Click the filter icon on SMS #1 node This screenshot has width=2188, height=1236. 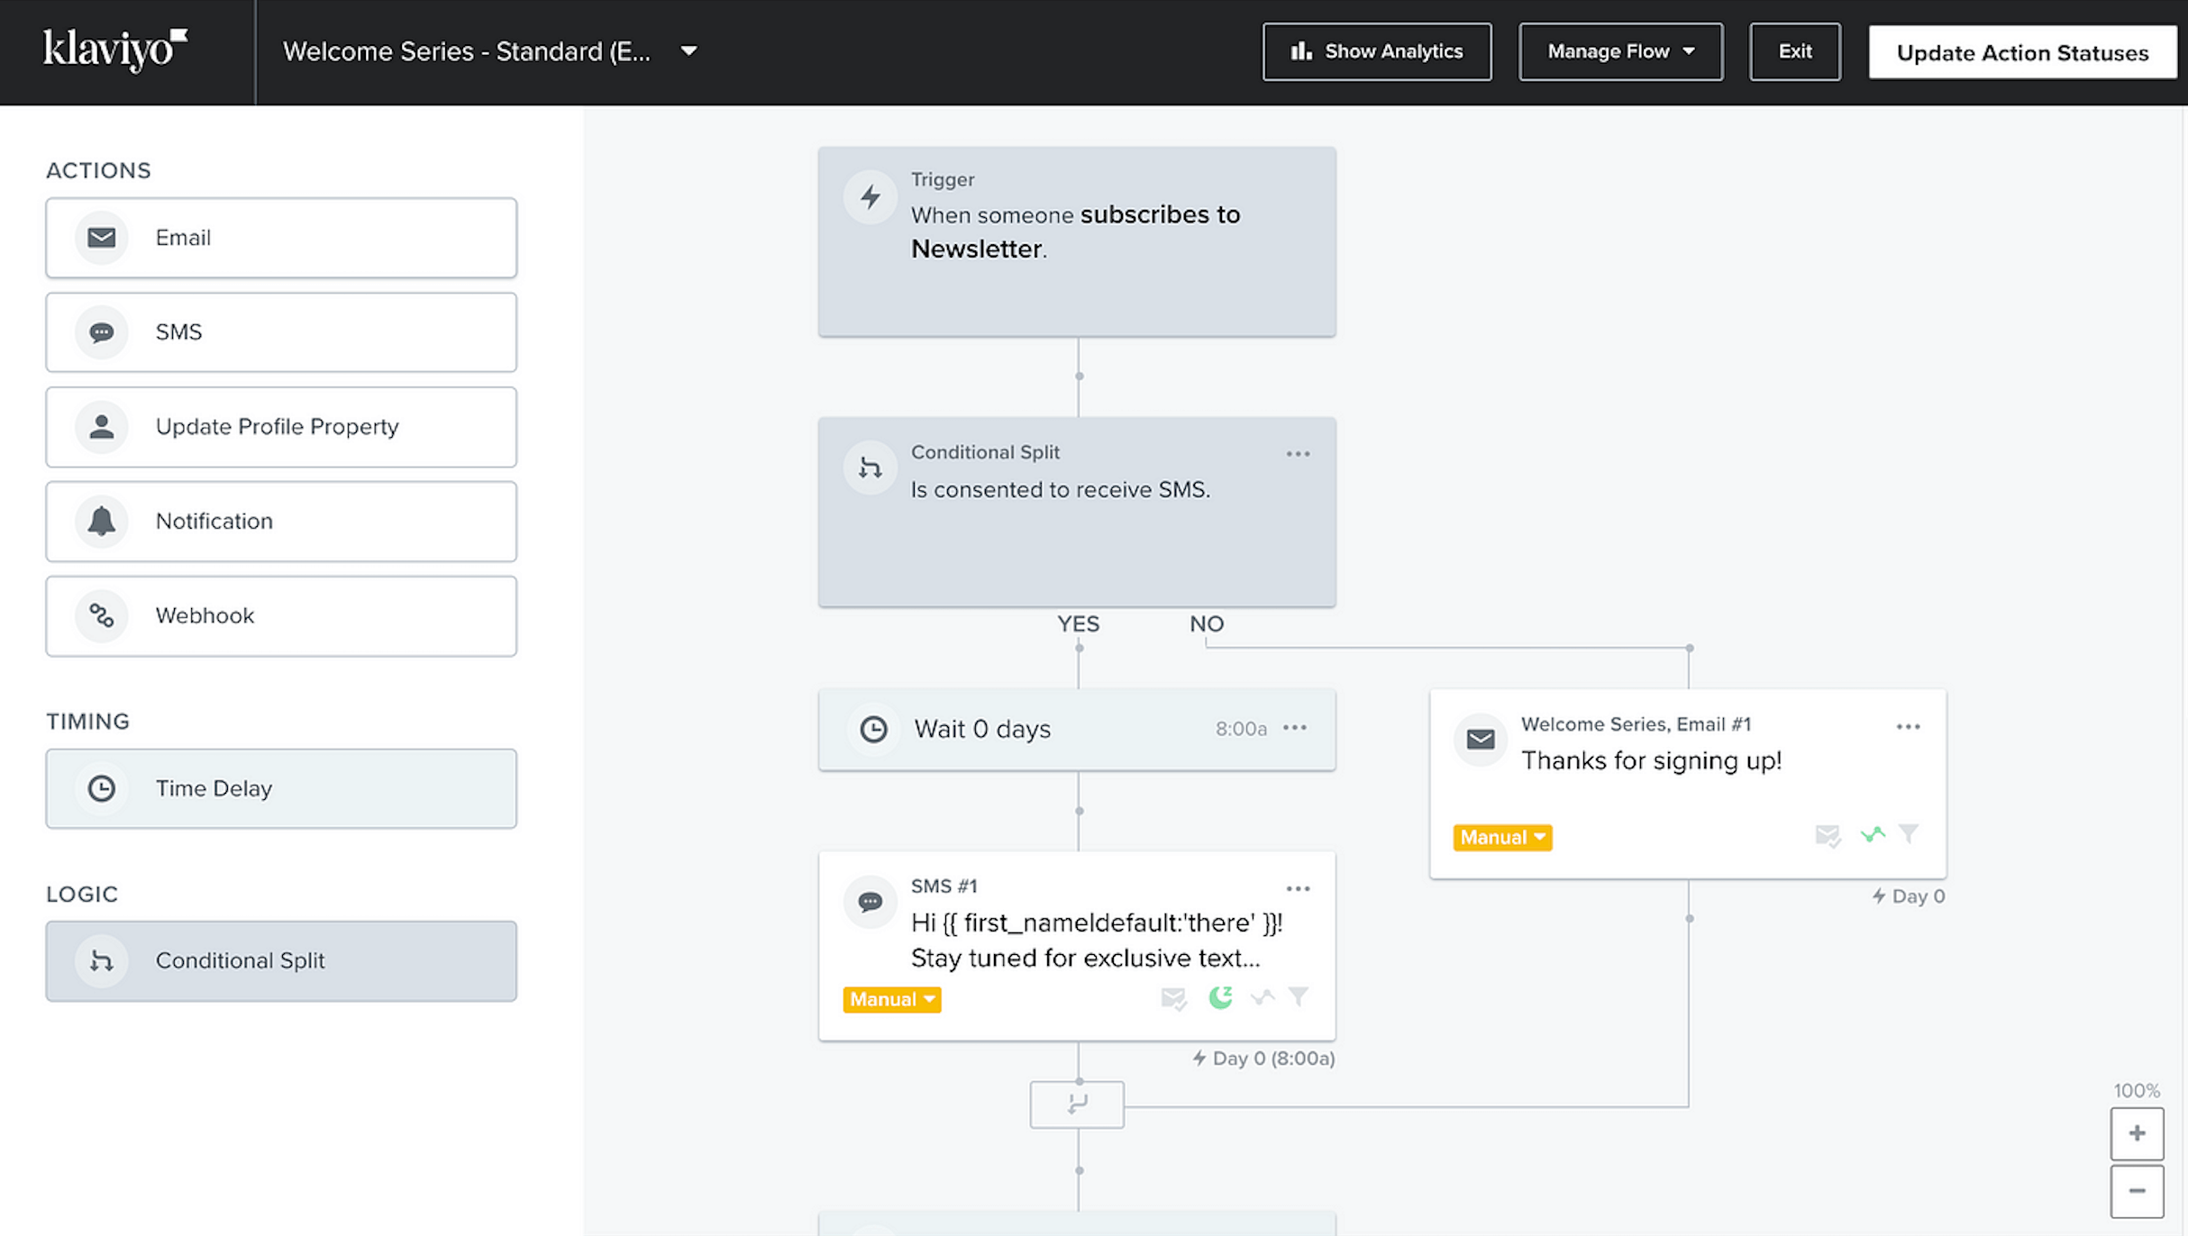pos(1297,995)
